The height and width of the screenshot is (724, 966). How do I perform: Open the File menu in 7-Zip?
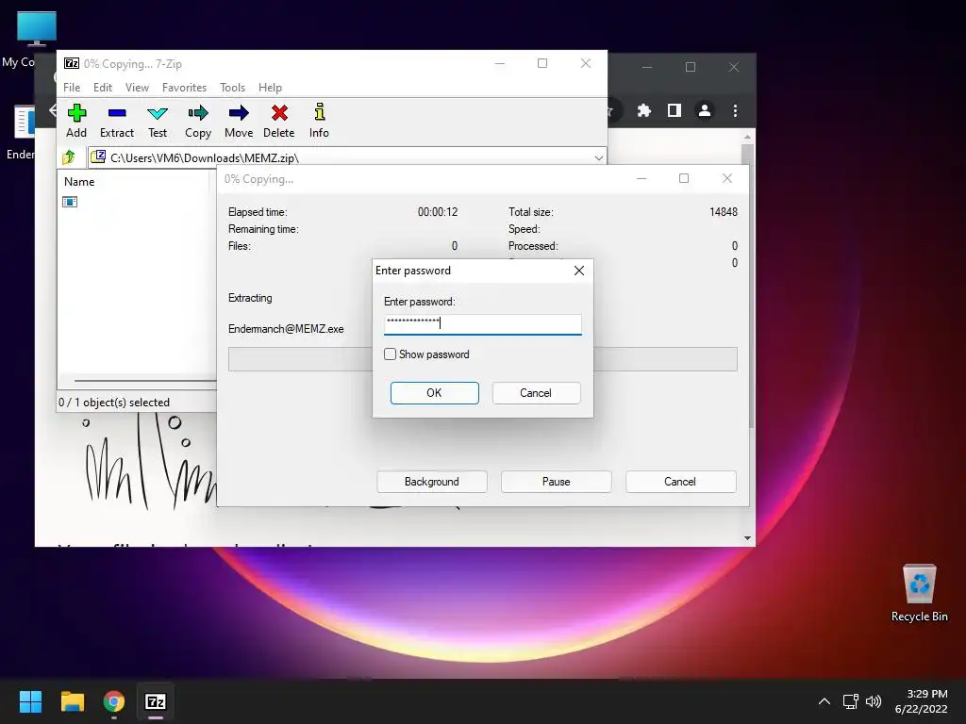click(x=72, y=88)
